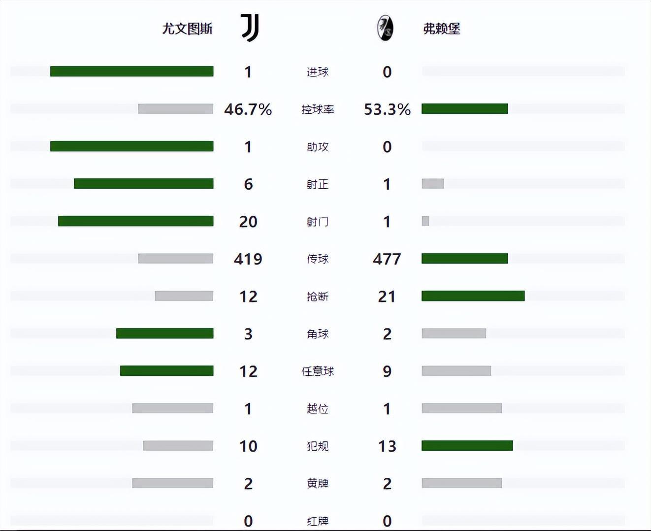This screenshot has width=651, height=531.
Task: Click Freiburg green 犯规 bar
Action: (x=467, y=446)
